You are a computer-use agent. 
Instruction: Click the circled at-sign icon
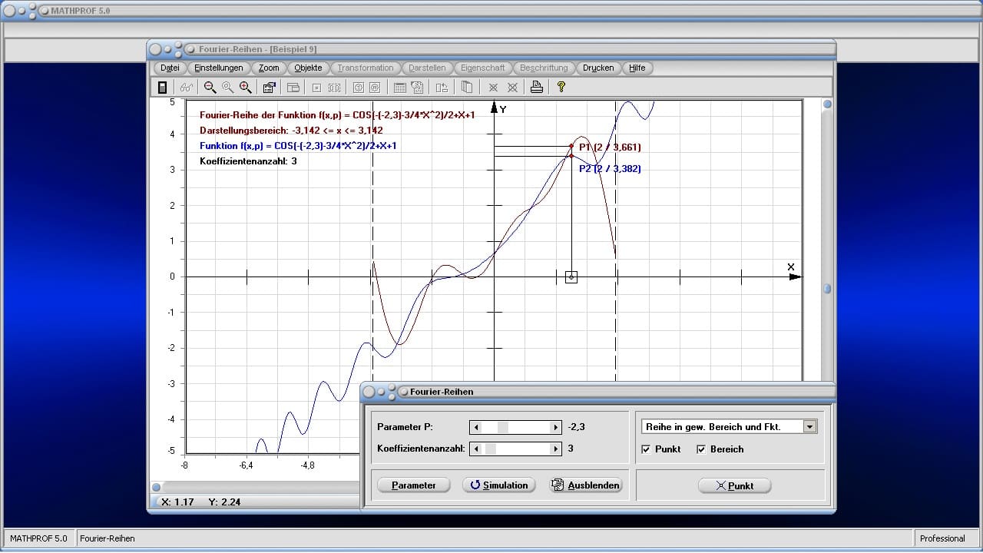pyautogui.click(x=375, y=88)
